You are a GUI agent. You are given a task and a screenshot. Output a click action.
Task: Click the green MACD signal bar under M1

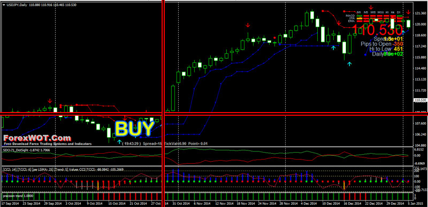point(360,16)
